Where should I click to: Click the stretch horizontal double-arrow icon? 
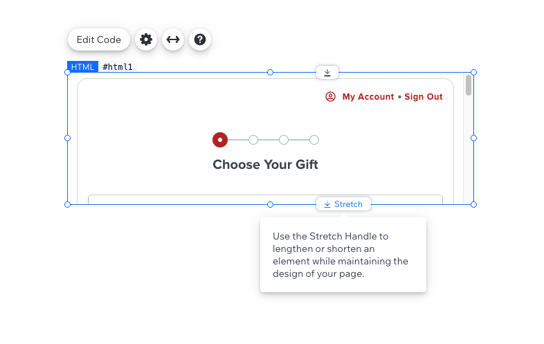[173, 39]
